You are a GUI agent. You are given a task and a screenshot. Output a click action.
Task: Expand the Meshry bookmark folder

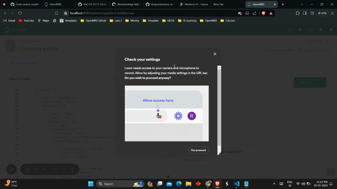point(132,20)
